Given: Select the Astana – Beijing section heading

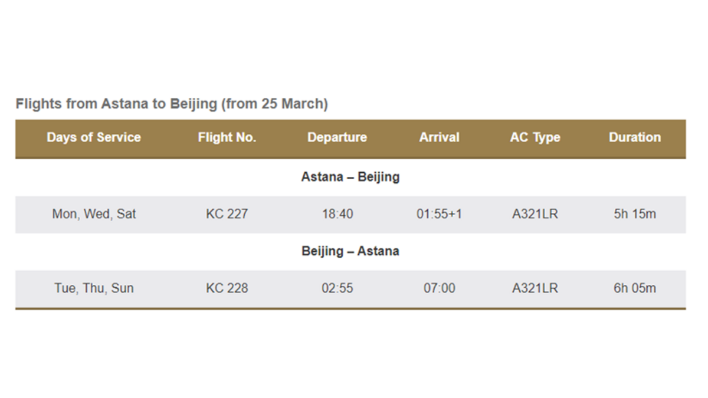Looking at the screenshot, I should [350, 177].
